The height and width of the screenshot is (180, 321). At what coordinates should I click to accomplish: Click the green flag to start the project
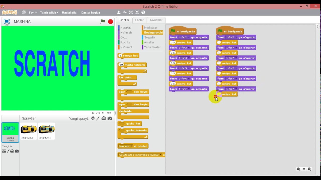[103, 21]
